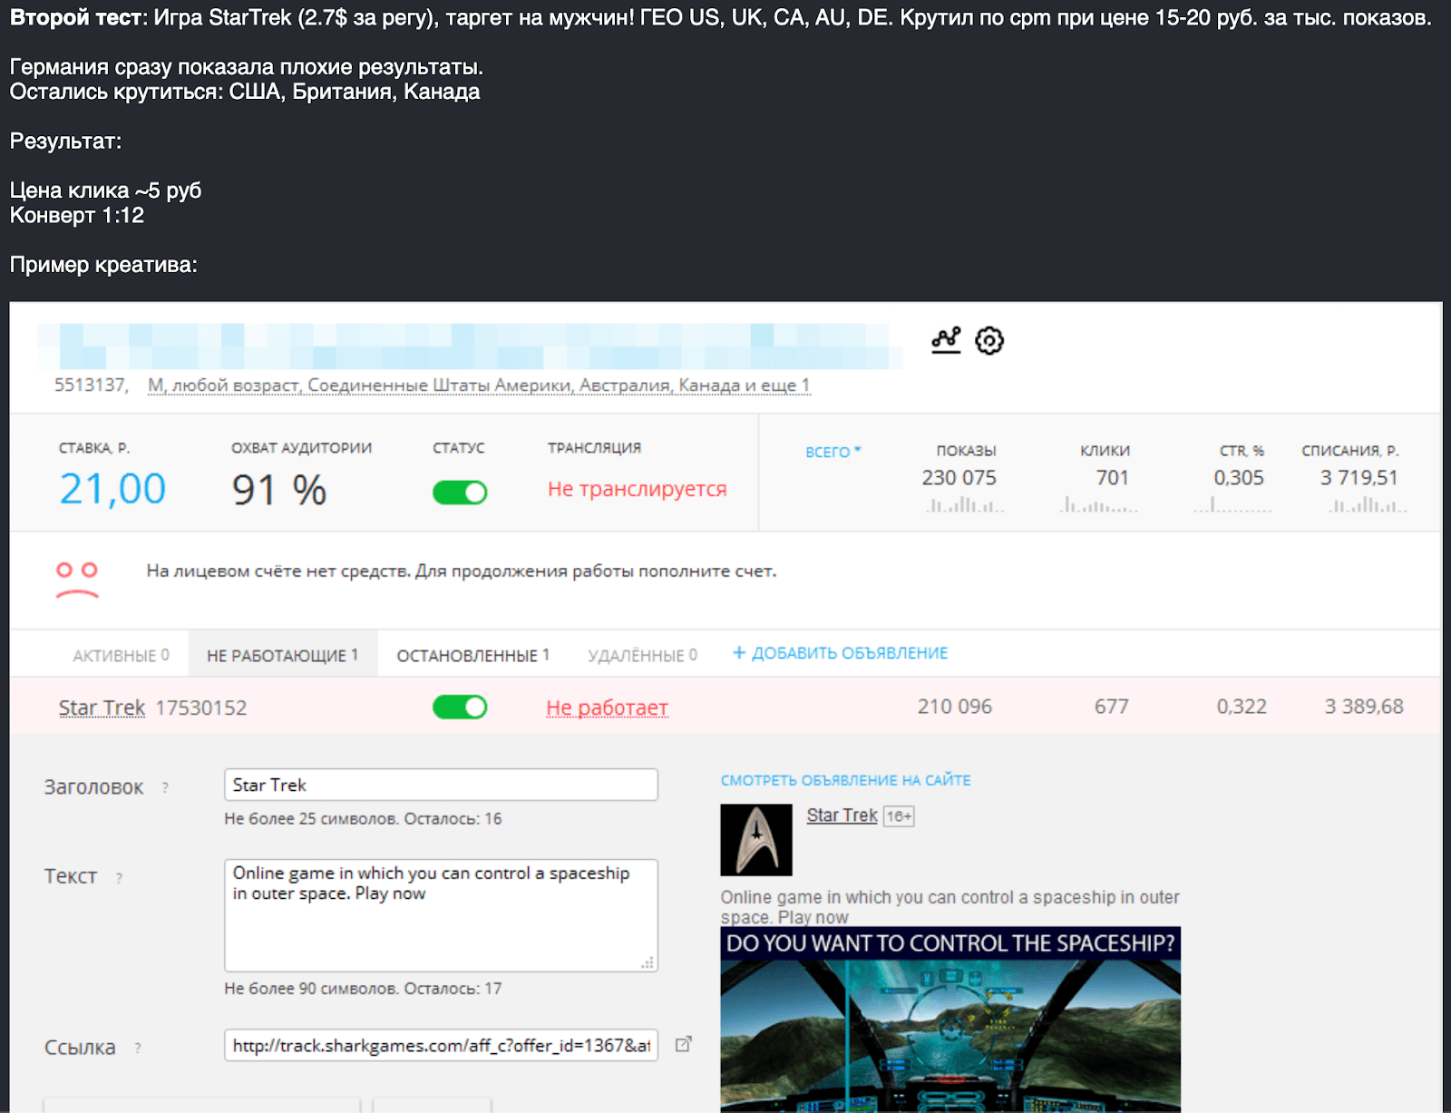The height and width of the screenshot is (1113, 1451).
Task: Click the ОХВАТ АУДИТОРИИ label
Action: tap(302, 448)
